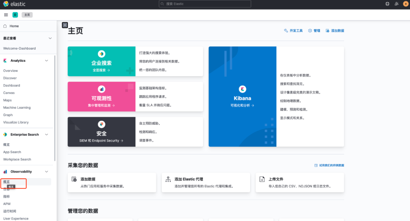Screen dimensions: 410x221
Task: Open Discover in sidebar
Action: 10,78
